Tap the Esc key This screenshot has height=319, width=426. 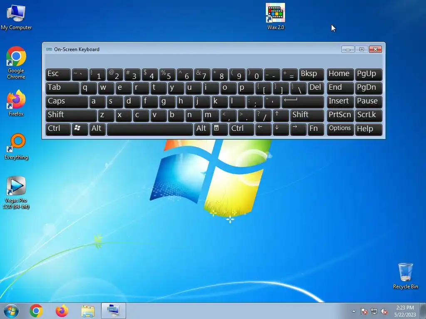coord(58,75)
